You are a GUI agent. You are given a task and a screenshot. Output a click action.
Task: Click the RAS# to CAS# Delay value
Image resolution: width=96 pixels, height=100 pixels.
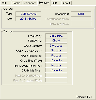click(56, 50)
